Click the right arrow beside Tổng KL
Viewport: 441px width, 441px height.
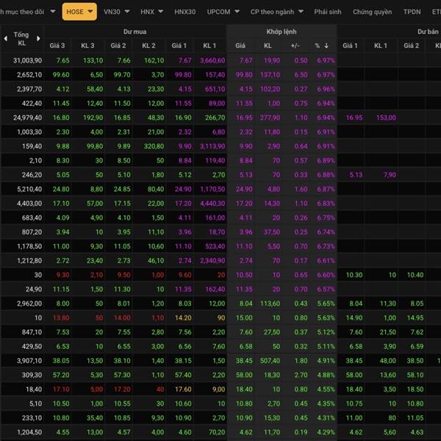(37, 39)
